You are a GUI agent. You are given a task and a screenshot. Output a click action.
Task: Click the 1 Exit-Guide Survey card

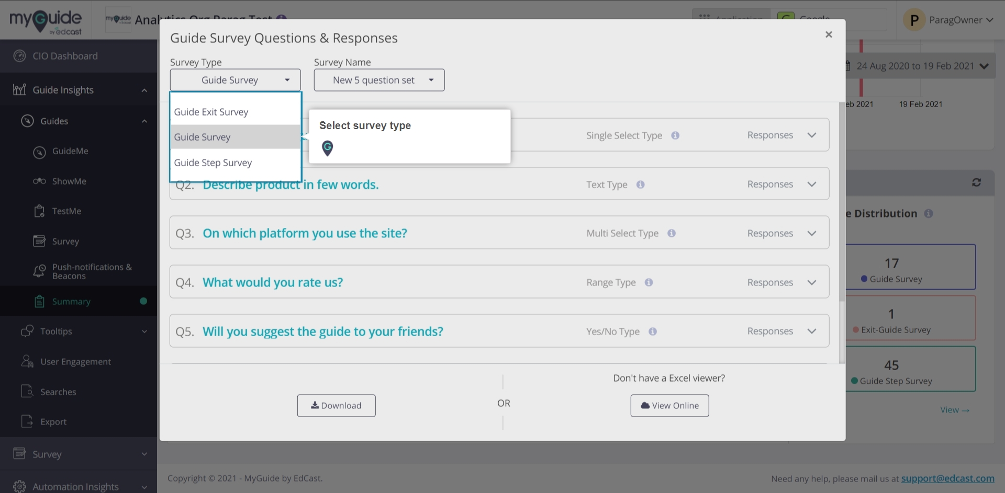click(x=911, y=318)
